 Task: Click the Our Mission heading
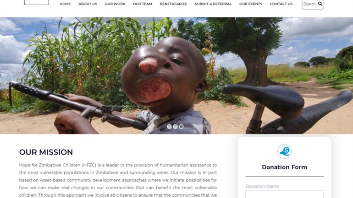(46, 152)
